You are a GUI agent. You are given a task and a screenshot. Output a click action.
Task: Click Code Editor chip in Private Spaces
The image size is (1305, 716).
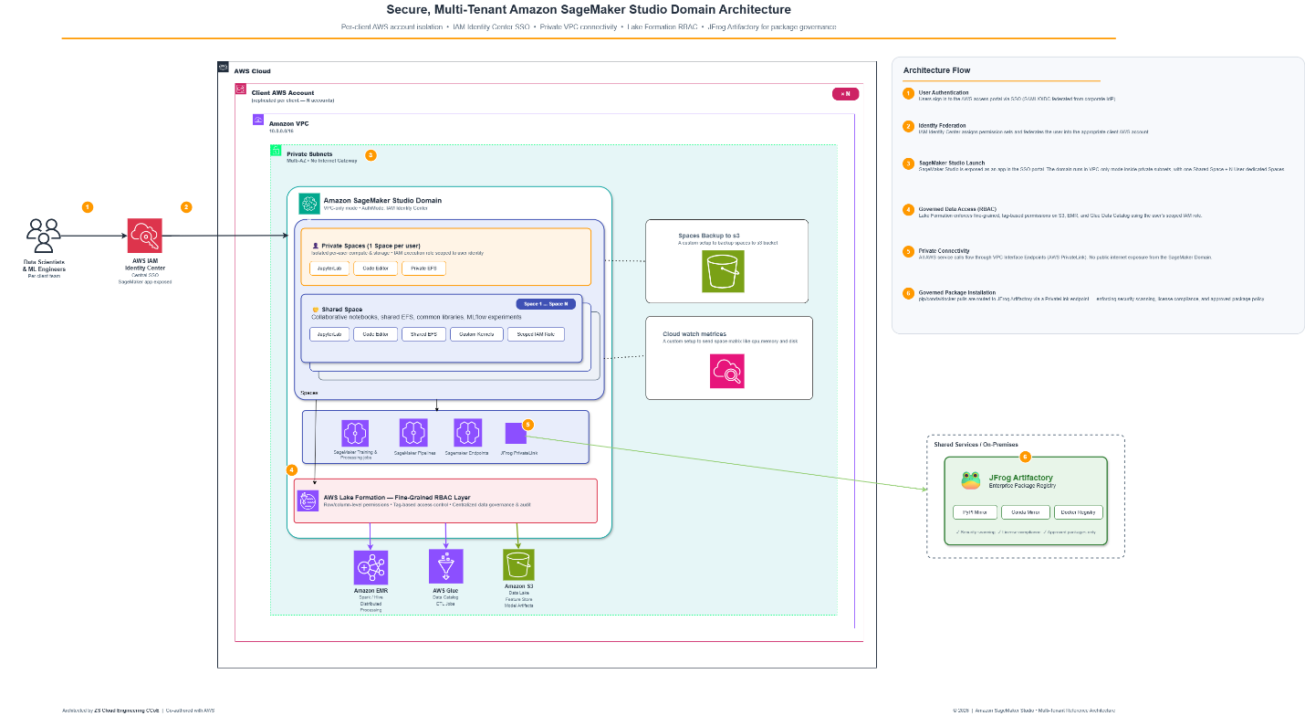tap(375, 268)
